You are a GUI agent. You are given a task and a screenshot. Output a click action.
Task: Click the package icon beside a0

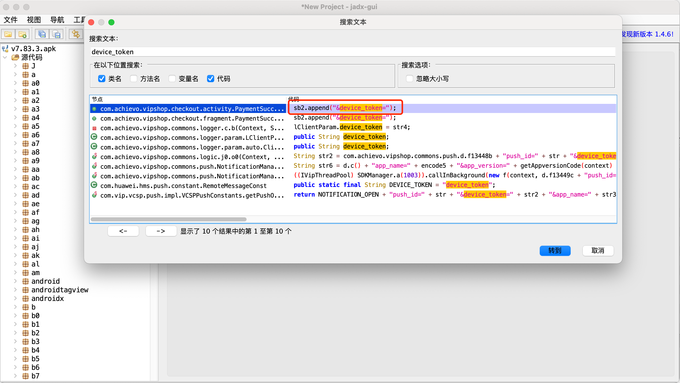point(25,83)
